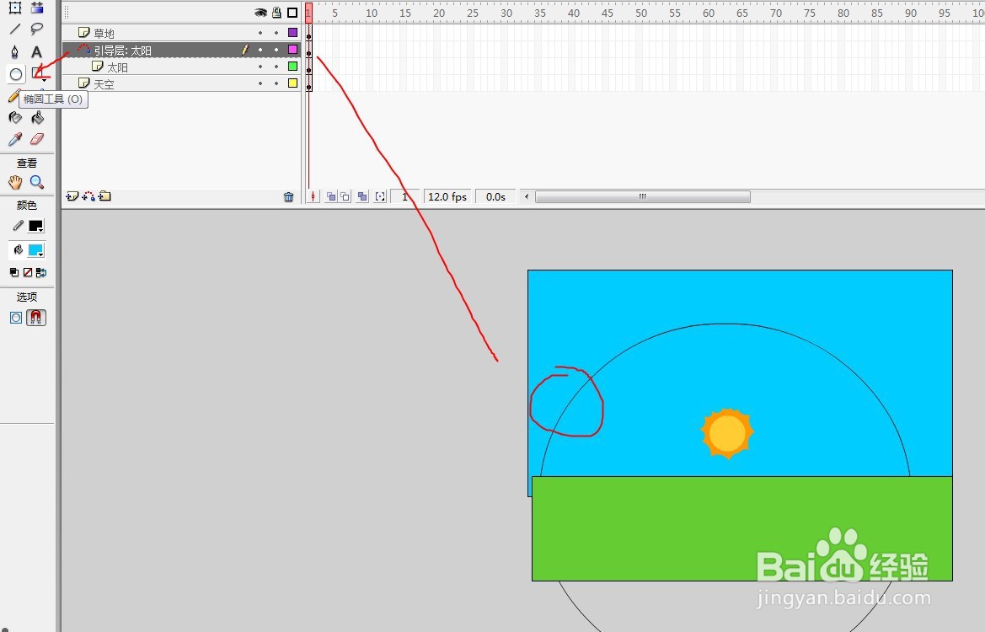Open the fill color picker
This screenshot has height=632, width=985.
coord(35,250)
